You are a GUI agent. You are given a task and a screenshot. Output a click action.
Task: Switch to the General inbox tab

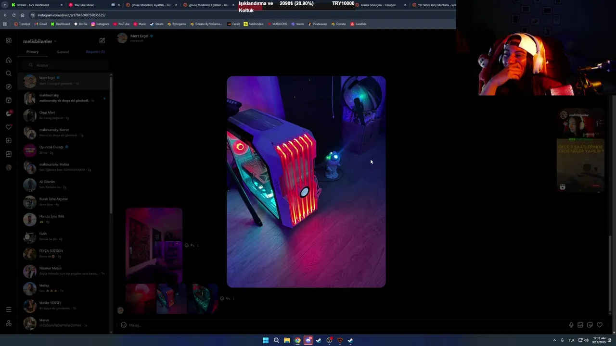pos(63,52)
